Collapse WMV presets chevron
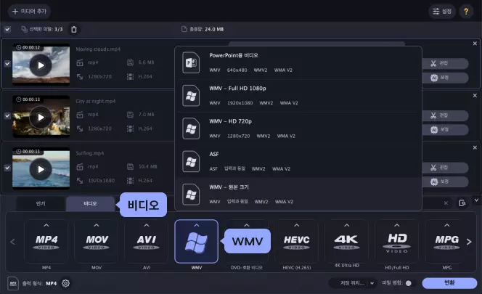This screenshot has height=294, width=482. point(197,226)
